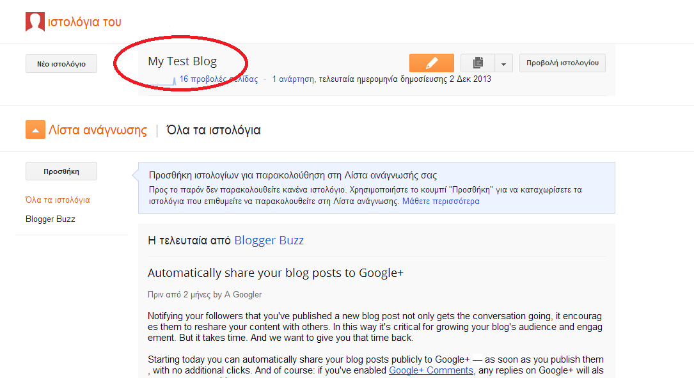Click the "Όλα τα ιστολόγια" heading next to reading list

[x=213, y=130]
